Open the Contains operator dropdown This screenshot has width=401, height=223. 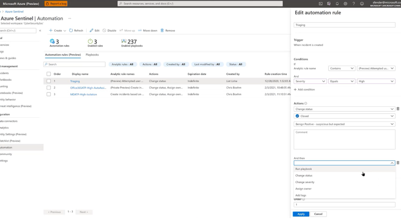(x=341, y=68)
